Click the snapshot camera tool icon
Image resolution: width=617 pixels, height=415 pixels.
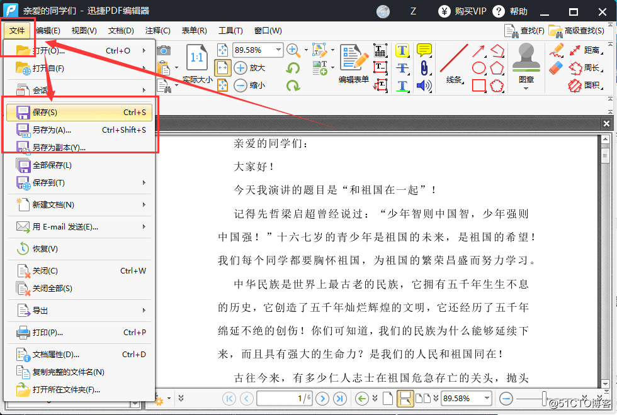coord(164,50)
